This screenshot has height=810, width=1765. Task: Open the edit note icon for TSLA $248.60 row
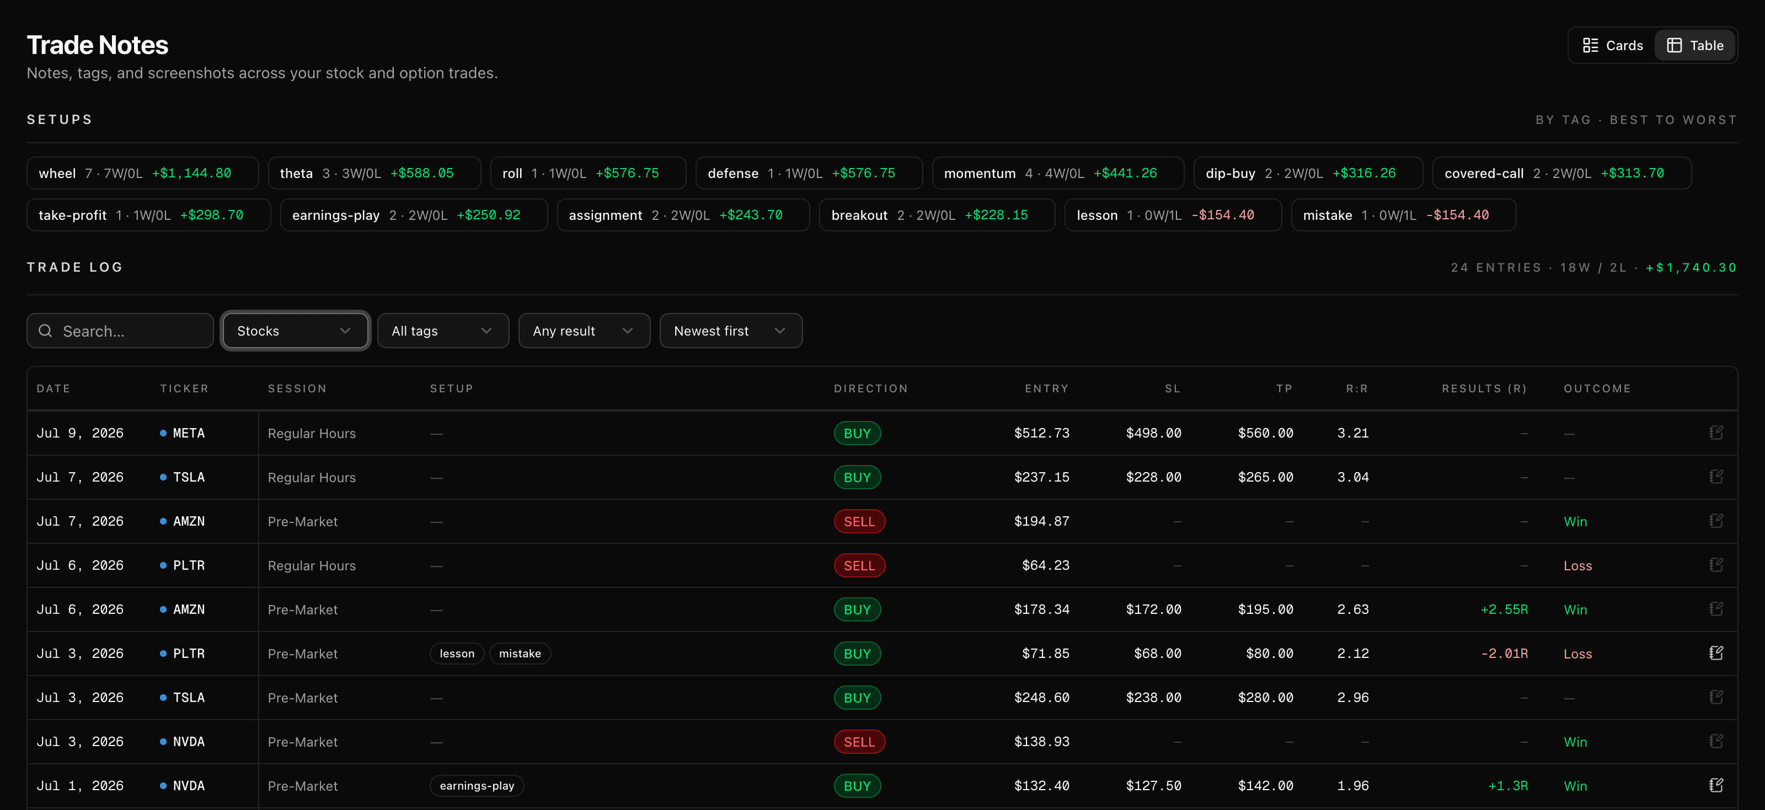tap(1716, 697)
